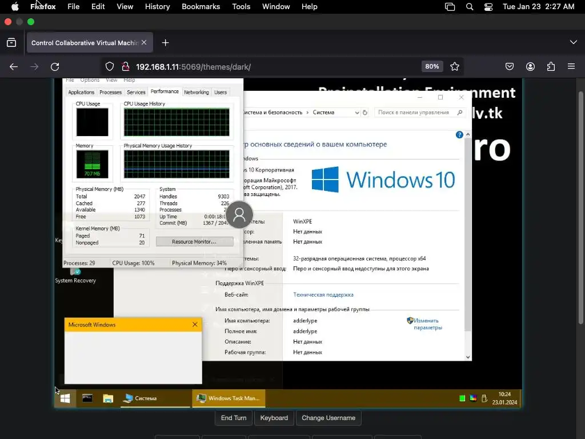Reset the 80% zoom level badge

432,66
